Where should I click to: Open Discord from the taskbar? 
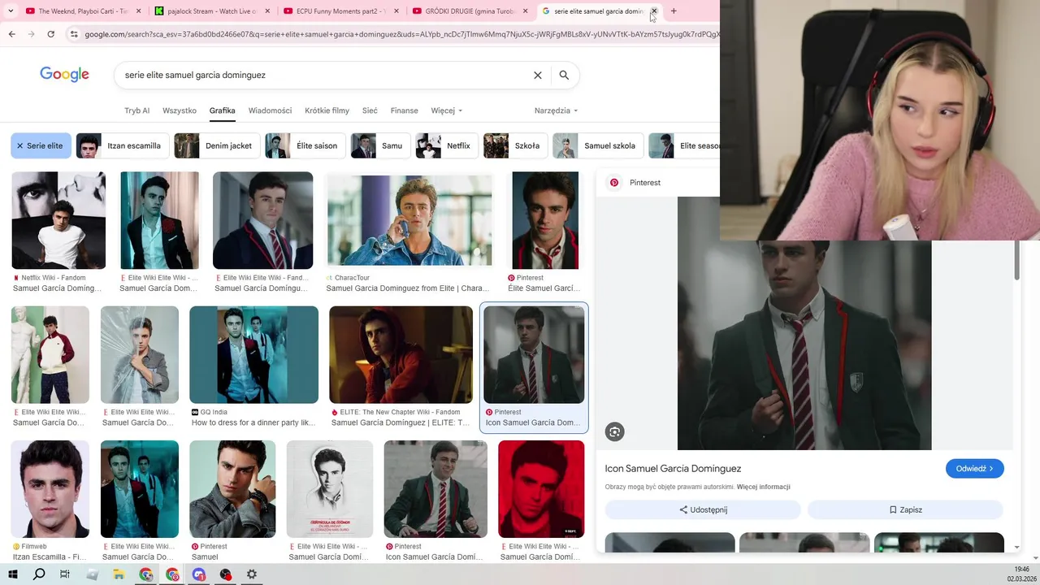199,574
